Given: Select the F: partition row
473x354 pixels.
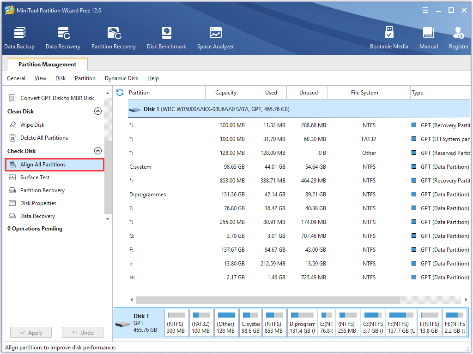Looking at the screenshot, I should [299, 250].
